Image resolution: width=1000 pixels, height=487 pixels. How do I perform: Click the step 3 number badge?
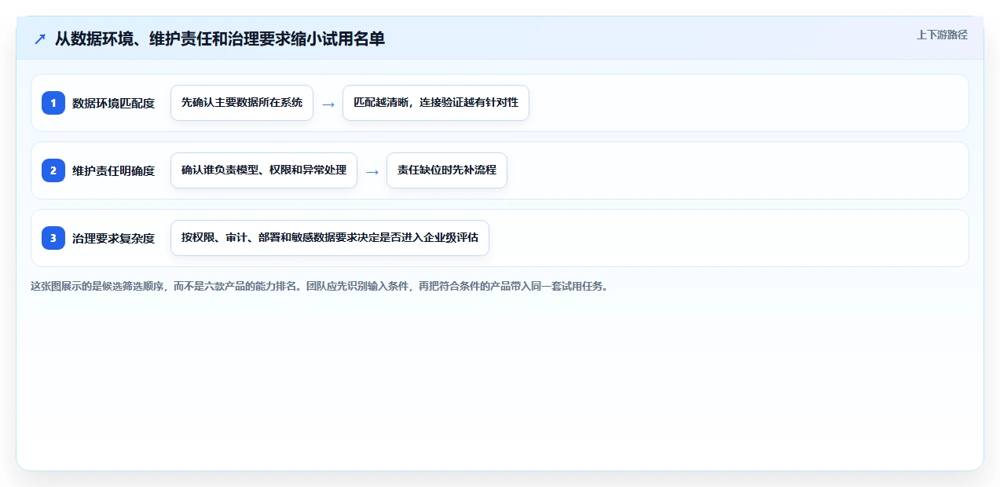[x=53, y=238]
